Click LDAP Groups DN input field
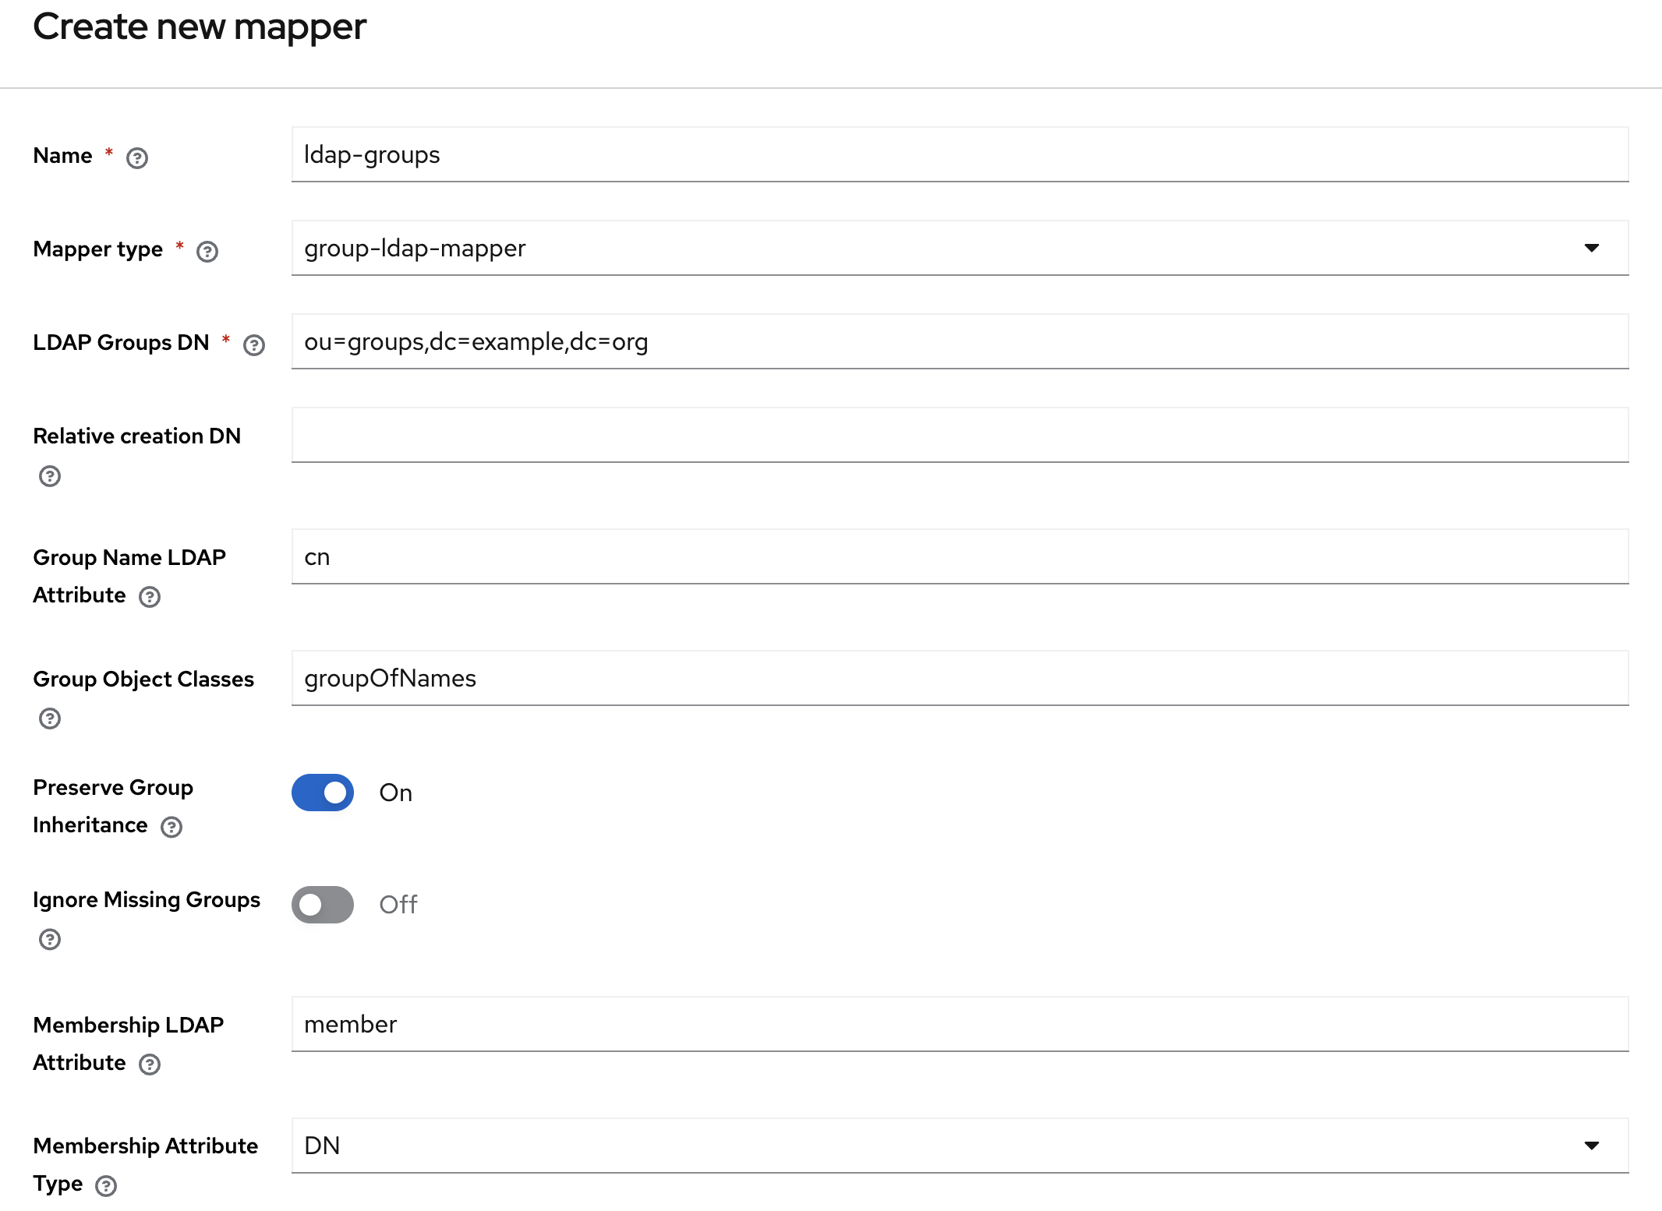The height and width of the screenshot is (1211, 1662). [959, 341]
